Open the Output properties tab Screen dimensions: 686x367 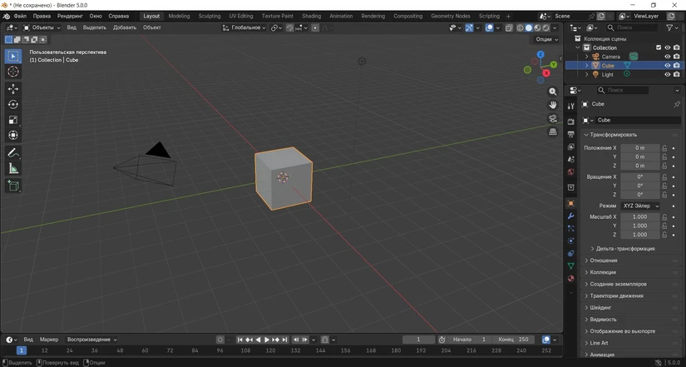tap(571, 134)
